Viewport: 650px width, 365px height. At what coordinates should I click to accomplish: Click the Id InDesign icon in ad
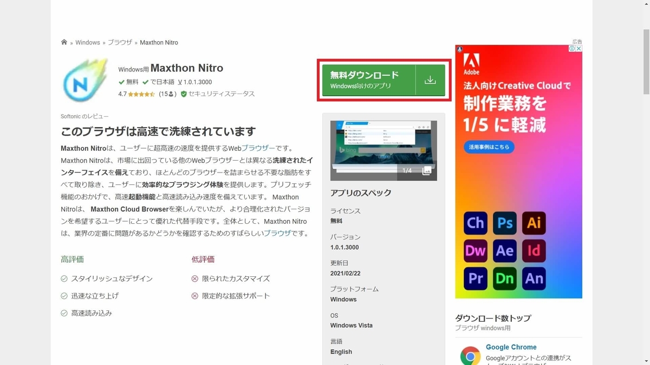pyautogui.click(x=534, y=250)
